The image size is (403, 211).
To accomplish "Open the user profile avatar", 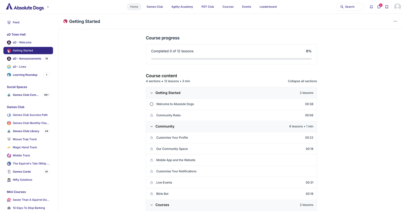I will pos(397,7).
